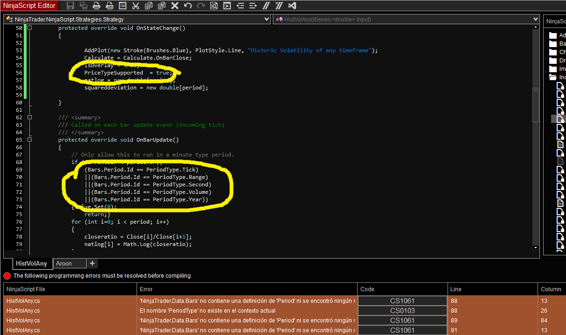Collapse the OnBarUpdate method at line 65
The width and height of the screenshot is (566, 335).
click(x=30, y=140)
